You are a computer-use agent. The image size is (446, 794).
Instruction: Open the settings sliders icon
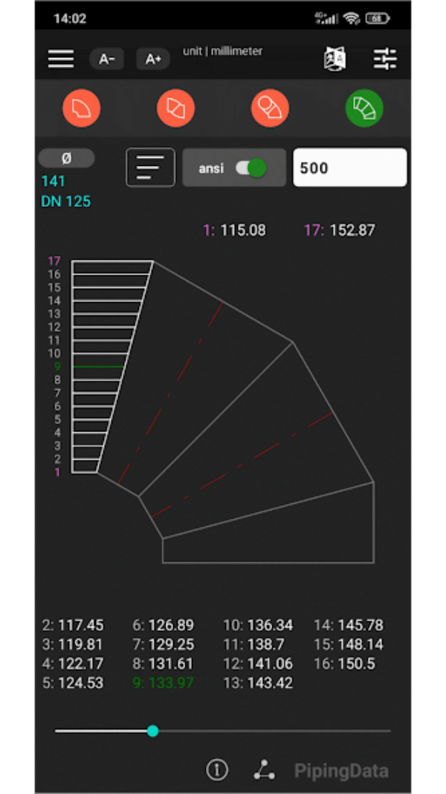[385, 60]
